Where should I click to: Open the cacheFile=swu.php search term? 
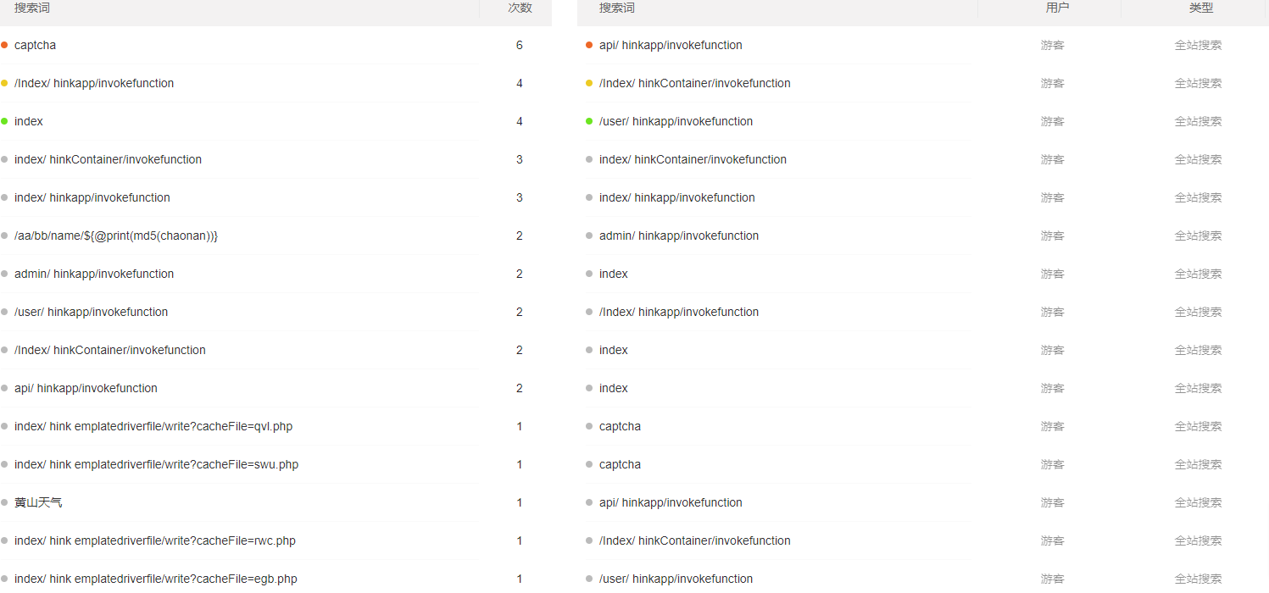click(x=156, y=464)
